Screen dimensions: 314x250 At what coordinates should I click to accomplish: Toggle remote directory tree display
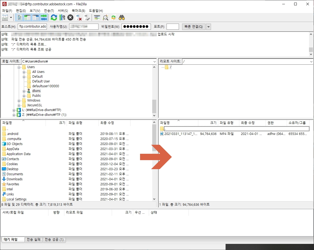35,18
